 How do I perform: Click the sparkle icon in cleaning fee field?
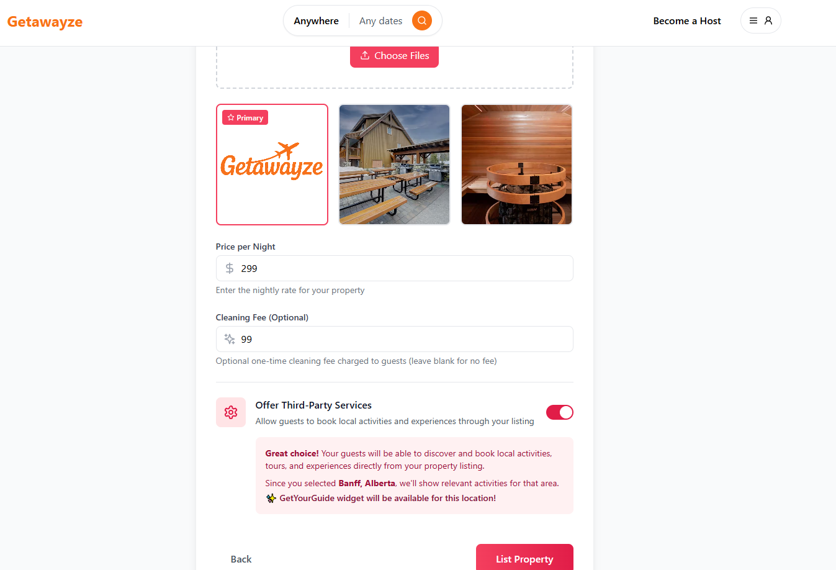coord(230,339)
